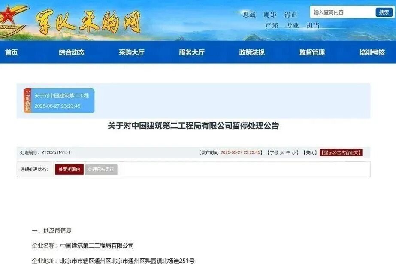Focus the 输入查询内容 search field
The image size is (396, 264).
[x=342, y=12]
